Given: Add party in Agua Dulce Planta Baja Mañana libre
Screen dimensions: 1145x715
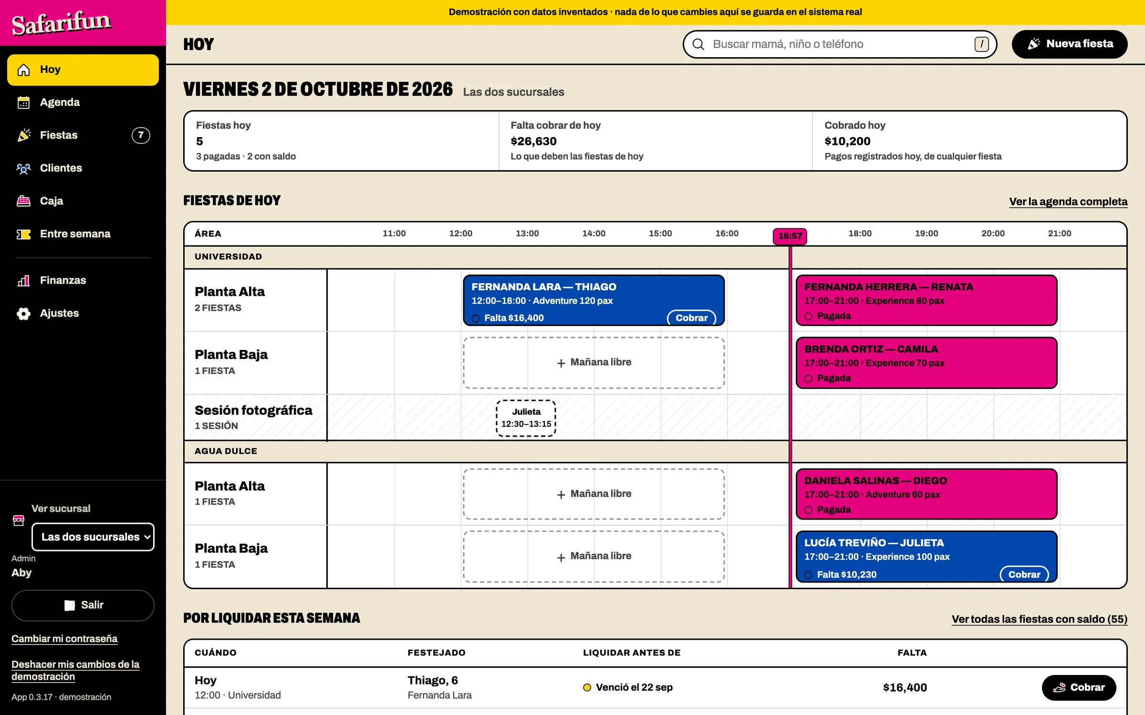Looking at the screenshot, I should pos(594,556).
